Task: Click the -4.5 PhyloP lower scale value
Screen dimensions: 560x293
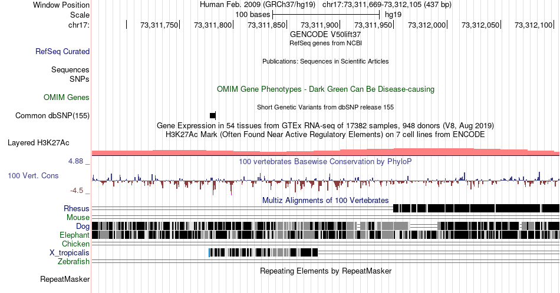Action: tap(77, 191)
